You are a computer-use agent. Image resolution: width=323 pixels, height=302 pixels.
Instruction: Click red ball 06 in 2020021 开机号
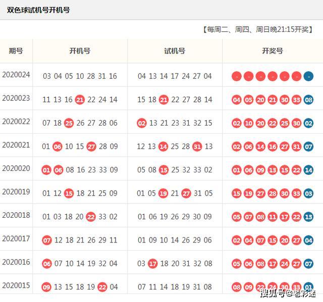(x=58, y=147)
